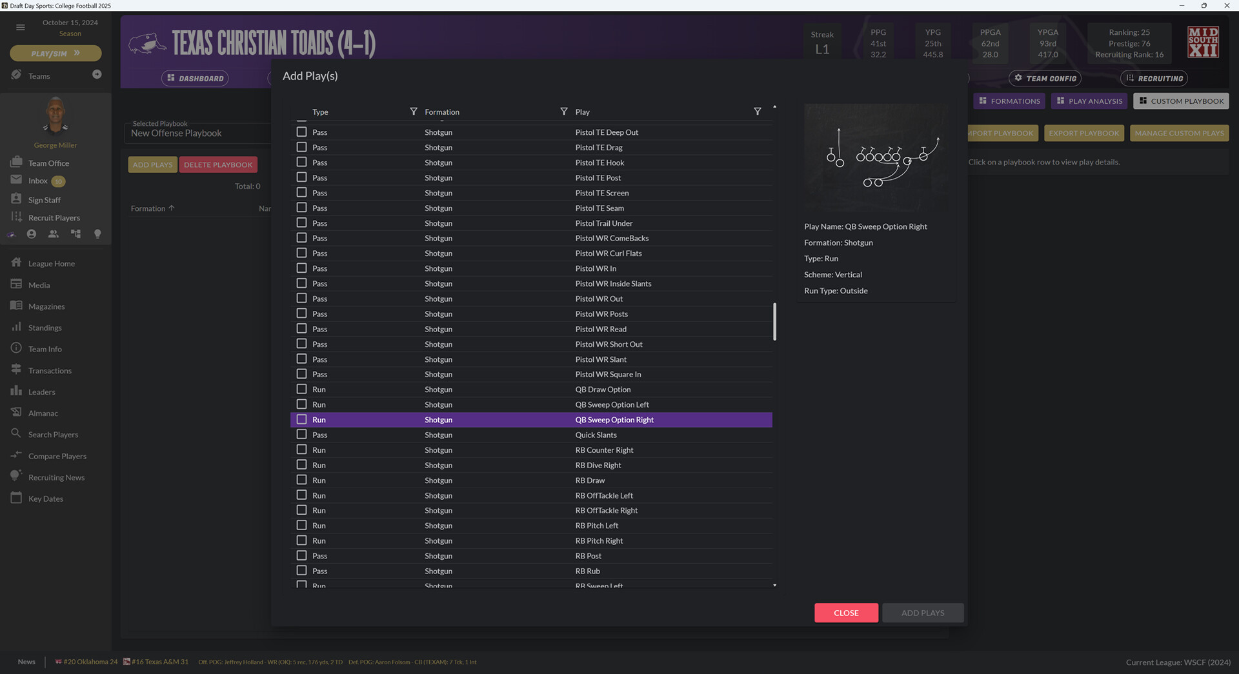Click George Miller's coach portrait

coord(55,115)
